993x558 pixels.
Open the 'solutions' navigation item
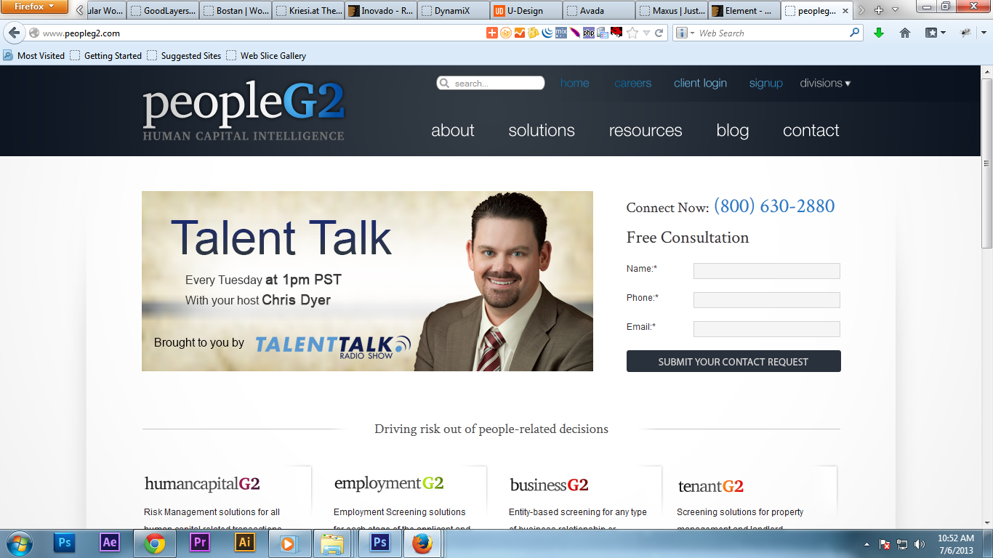pos(542,131)
